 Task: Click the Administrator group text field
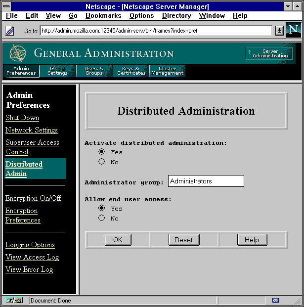pos(206,181)
